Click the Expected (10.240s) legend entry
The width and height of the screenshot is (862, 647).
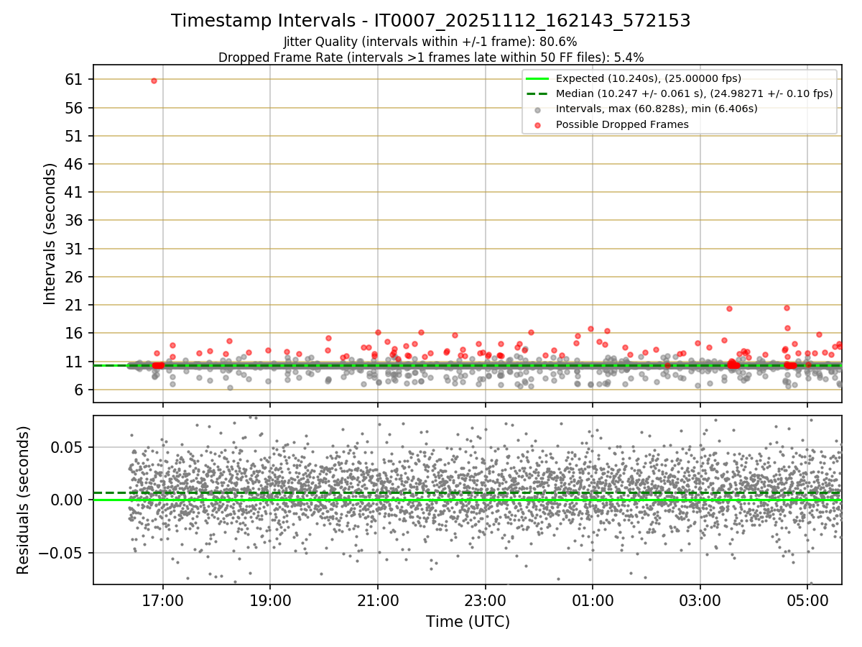click(x=649, y=78)
